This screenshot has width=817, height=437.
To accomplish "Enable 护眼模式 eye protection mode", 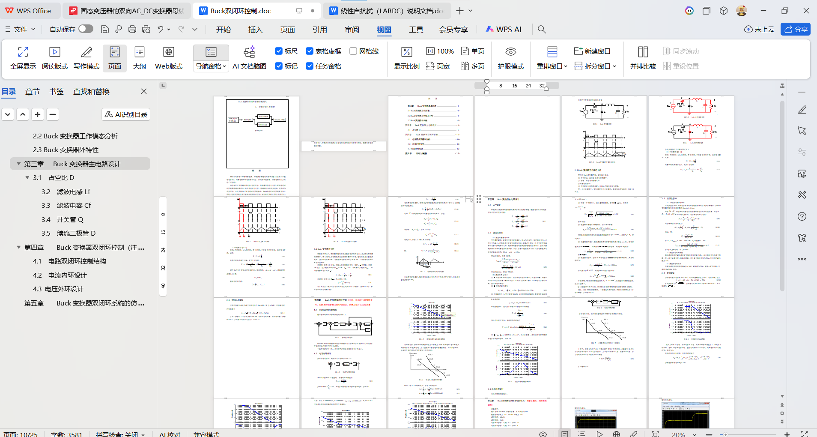I will (510, 52).
